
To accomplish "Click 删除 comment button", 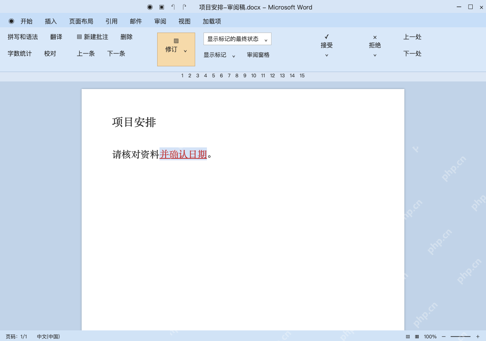I will [126, 37].
